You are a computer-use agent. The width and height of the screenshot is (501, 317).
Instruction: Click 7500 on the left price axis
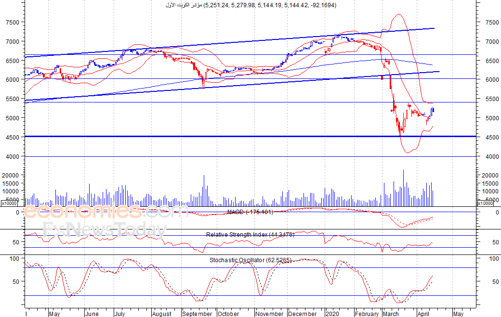[13, 22]
